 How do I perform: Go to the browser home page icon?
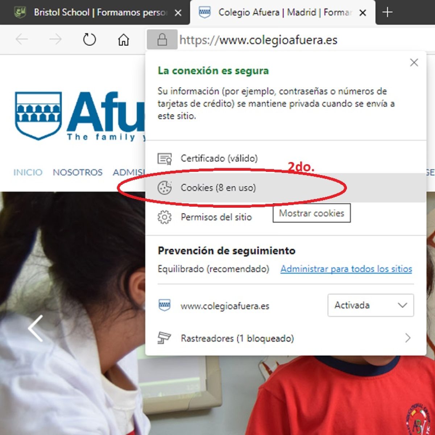pos(123,40)
